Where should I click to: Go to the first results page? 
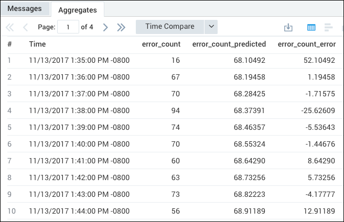10,27
